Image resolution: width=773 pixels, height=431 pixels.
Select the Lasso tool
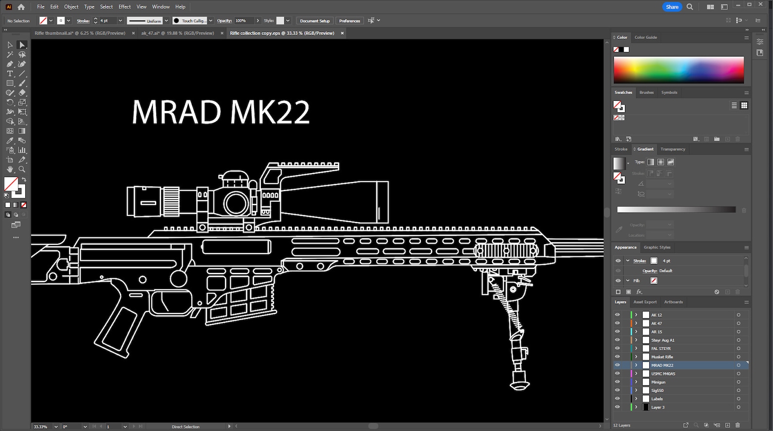(22, 54)
